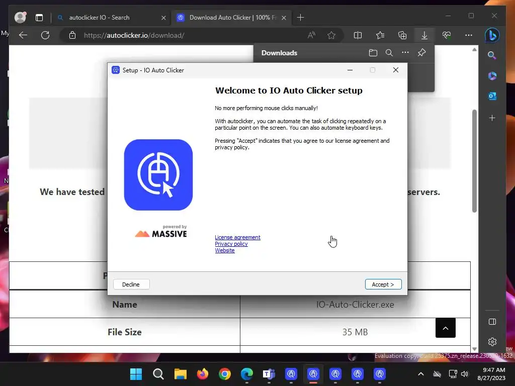
Task: Open taskbar Search
Action: pyautogui.click(x=158, y=374)
